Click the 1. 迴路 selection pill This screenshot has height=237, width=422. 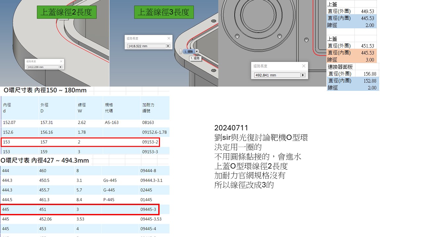[188, 51]
